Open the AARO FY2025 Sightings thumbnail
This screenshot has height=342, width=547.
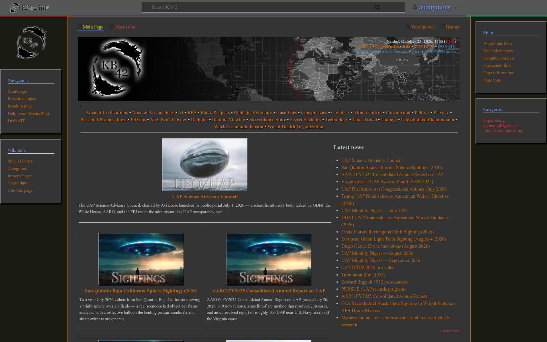pos(269,259)
